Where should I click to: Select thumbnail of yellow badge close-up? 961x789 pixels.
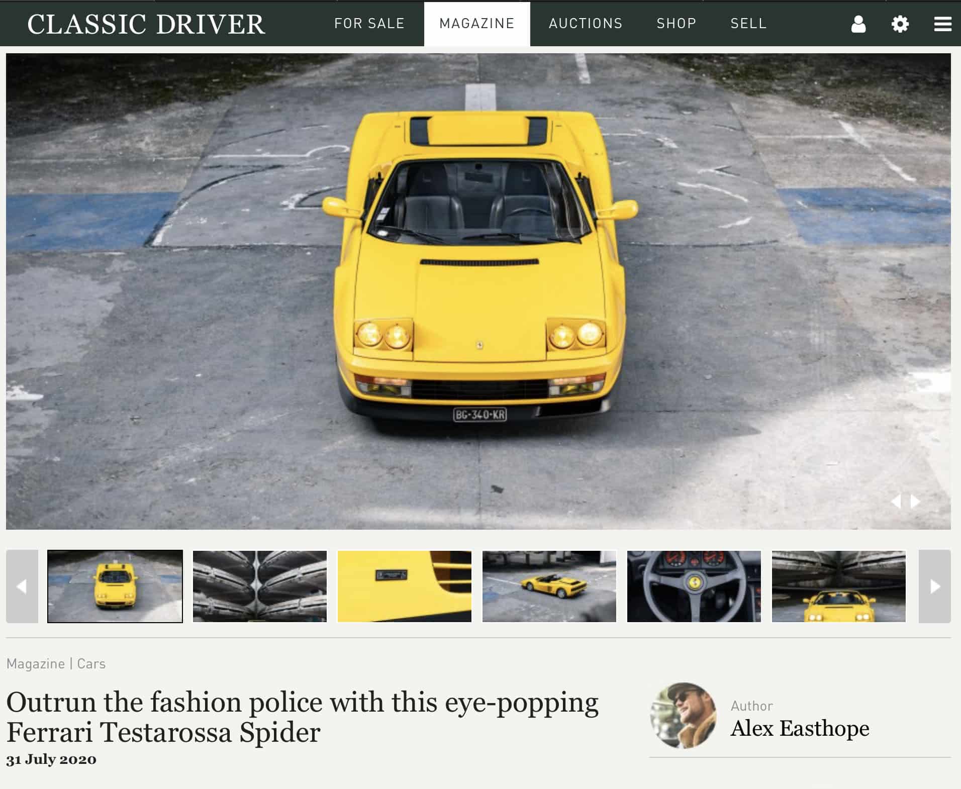[x=405, y=586]
